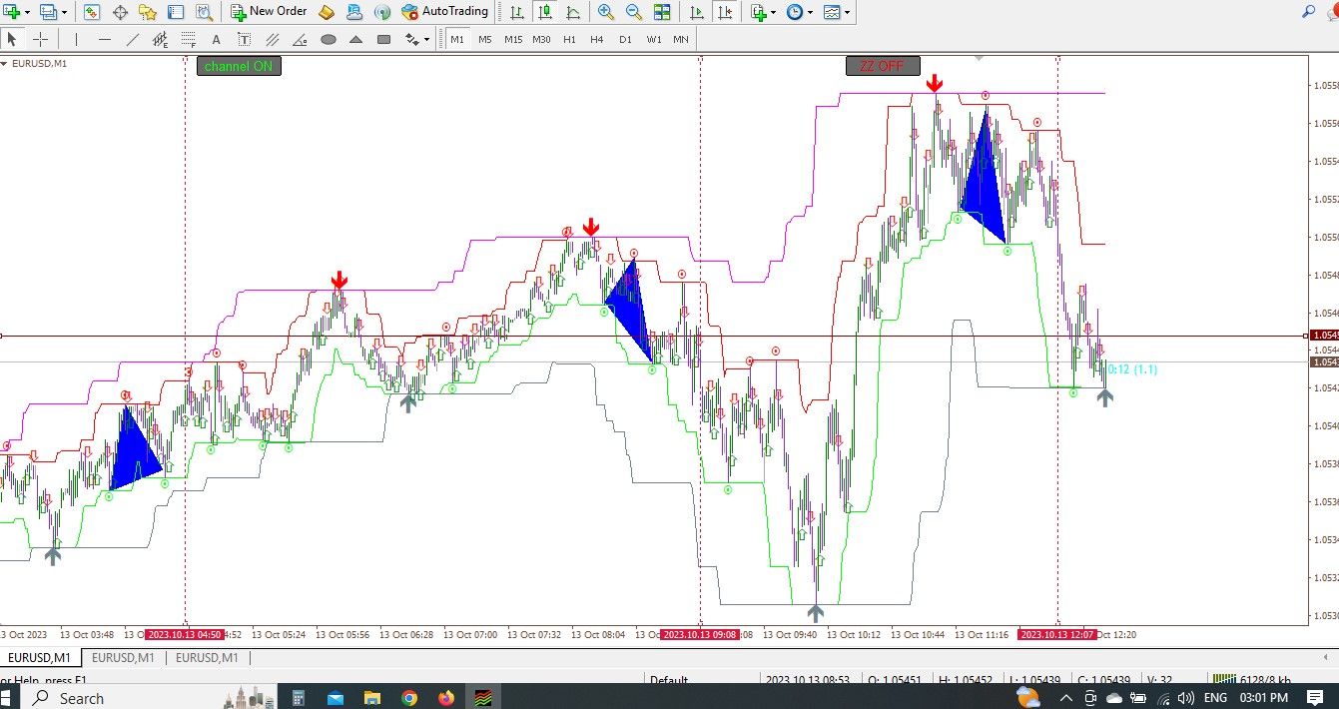The image size is (1339, 709).
Task: Click the 2023.10.13 04:50 time axis marker
Action: pyautogui.click(x=185, y=634)
